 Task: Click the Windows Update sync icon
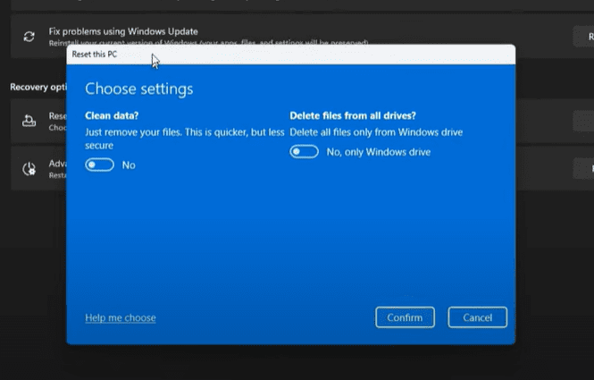29,37
